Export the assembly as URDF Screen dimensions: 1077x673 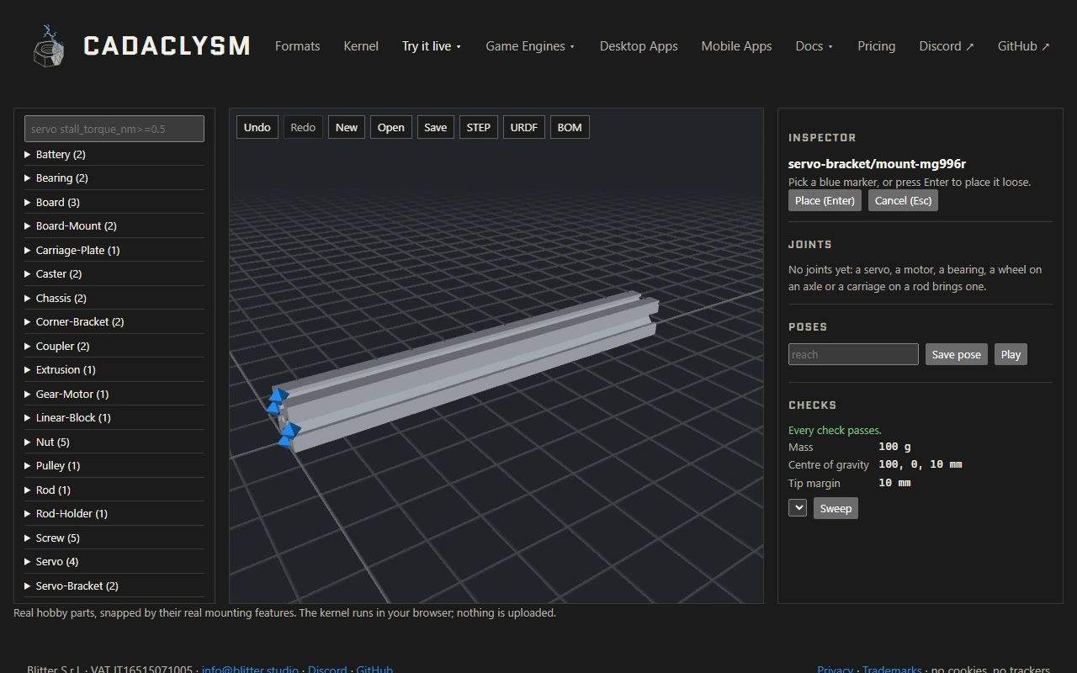pyautogui.click(x=523, y=127)
